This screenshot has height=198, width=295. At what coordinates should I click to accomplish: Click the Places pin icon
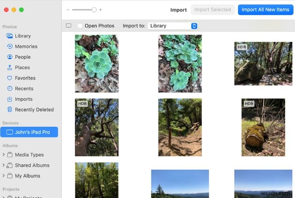(x=9, y=67)
